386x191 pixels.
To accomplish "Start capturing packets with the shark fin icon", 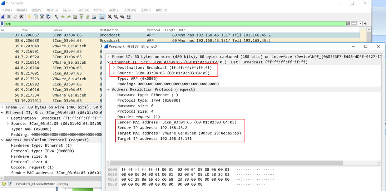I will (x=3, y=16).
